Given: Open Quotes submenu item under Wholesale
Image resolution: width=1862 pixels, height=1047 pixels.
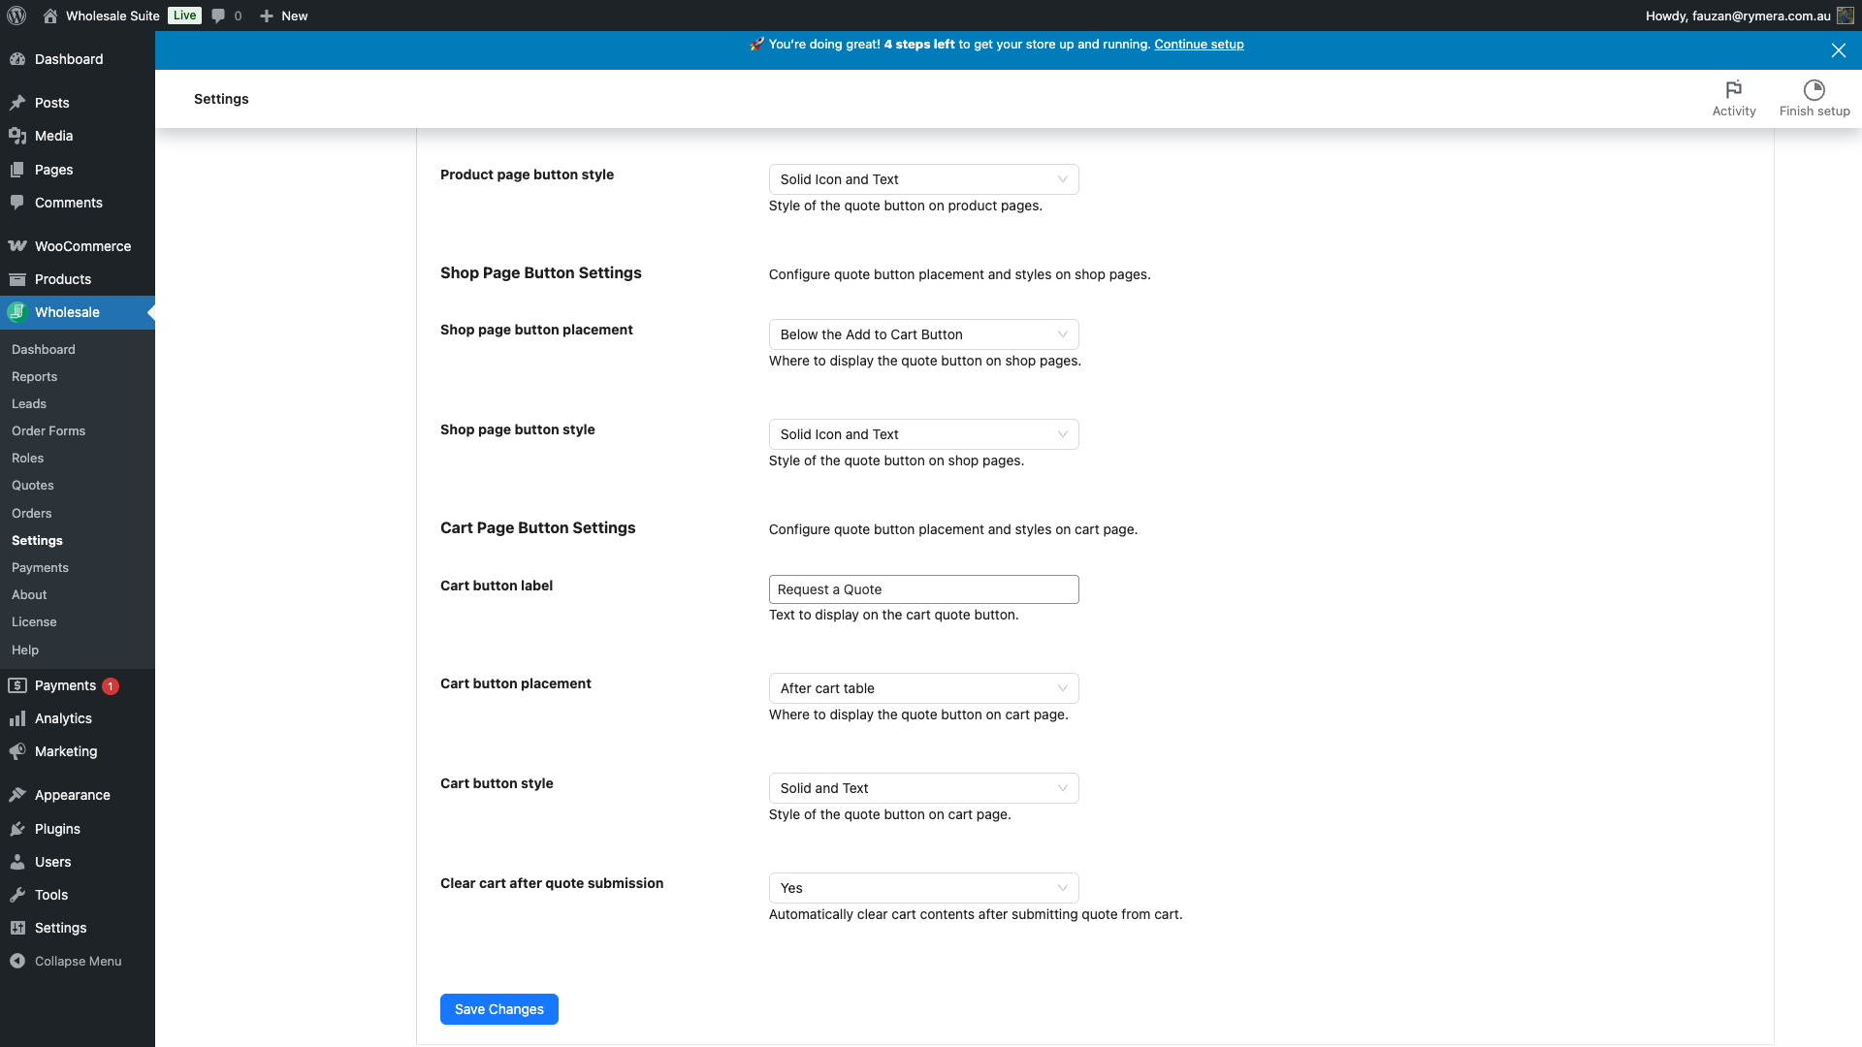Looking at the screenshot, I should coord(33,486).
